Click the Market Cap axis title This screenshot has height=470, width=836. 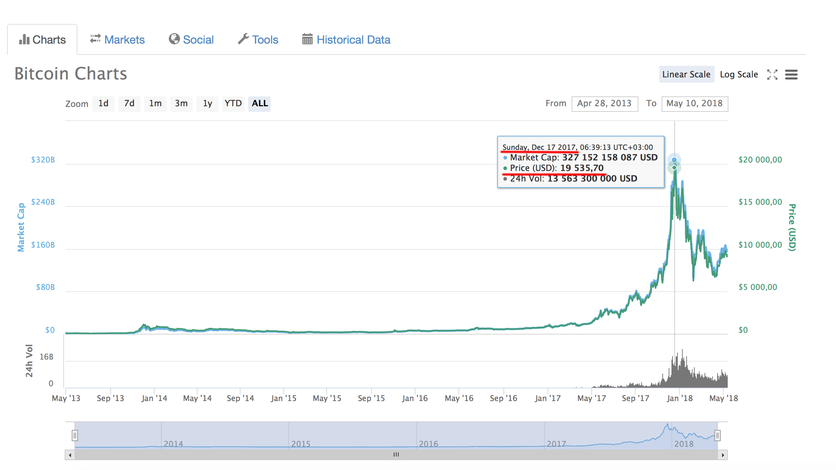21,227
